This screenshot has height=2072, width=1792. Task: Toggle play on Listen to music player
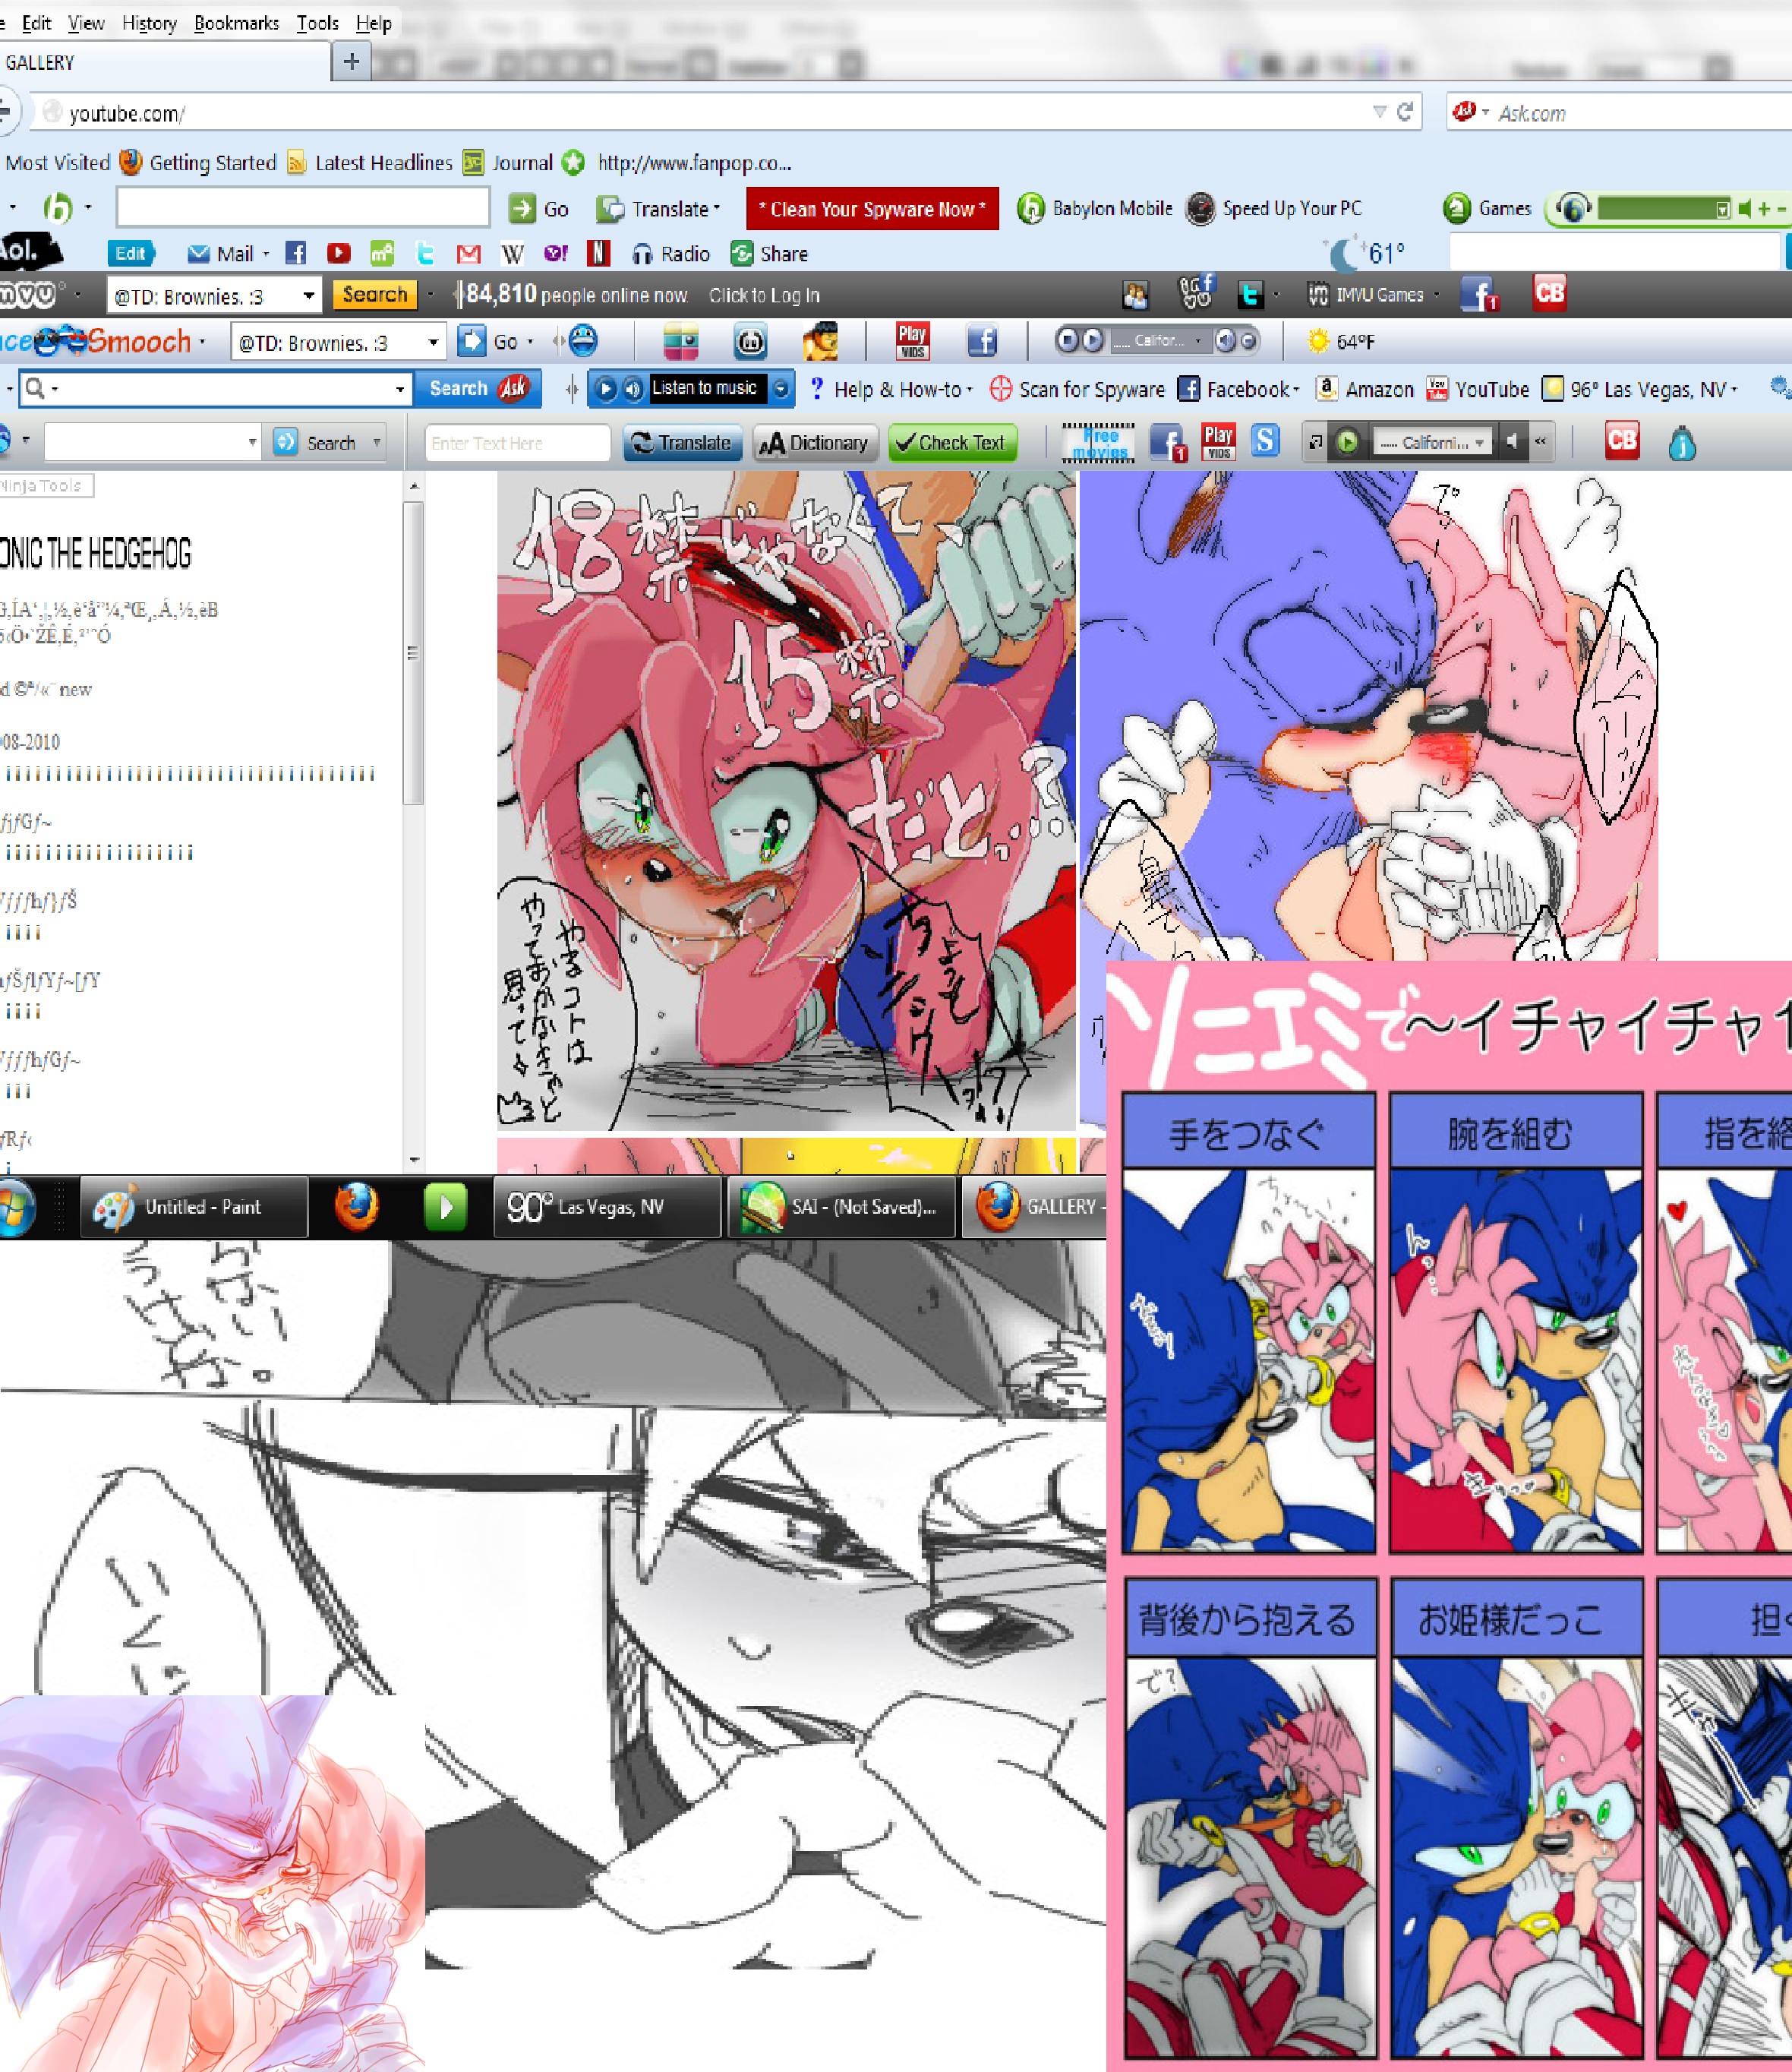point(606,388)
